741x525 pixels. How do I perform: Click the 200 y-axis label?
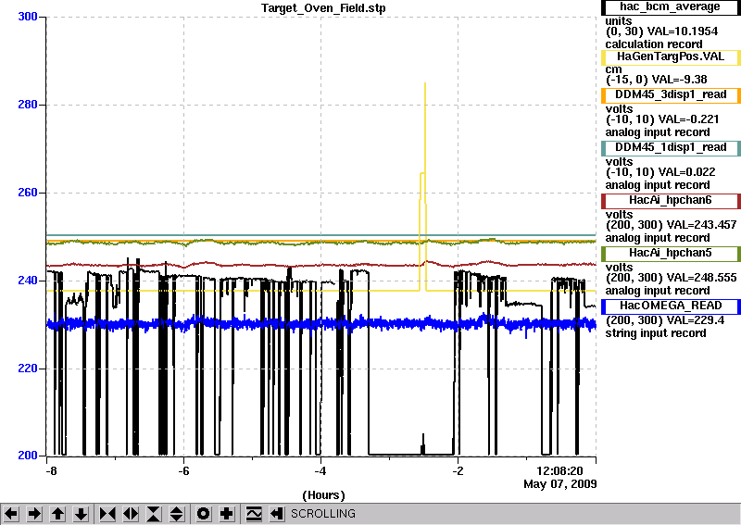28,456
